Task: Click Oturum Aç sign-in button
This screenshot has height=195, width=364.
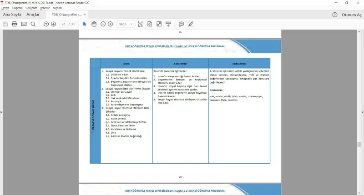Action: point(351,15)
